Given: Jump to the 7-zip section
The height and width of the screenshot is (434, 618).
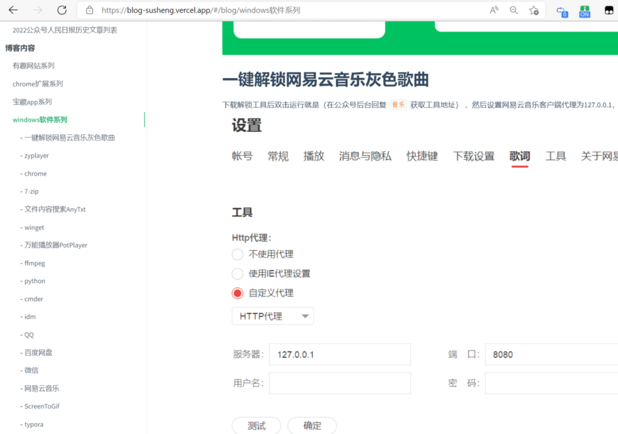Looking at the screenshot, I should coord(31,192).
